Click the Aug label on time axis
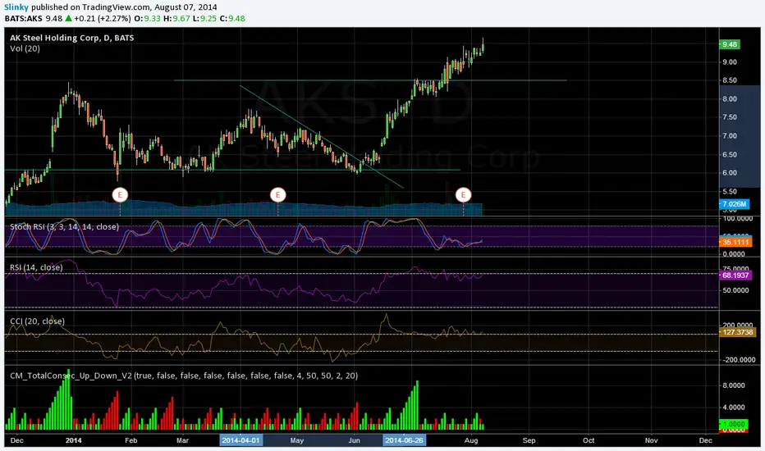The height and width of the screenshot is (451, 765). [x=471, y=440]
